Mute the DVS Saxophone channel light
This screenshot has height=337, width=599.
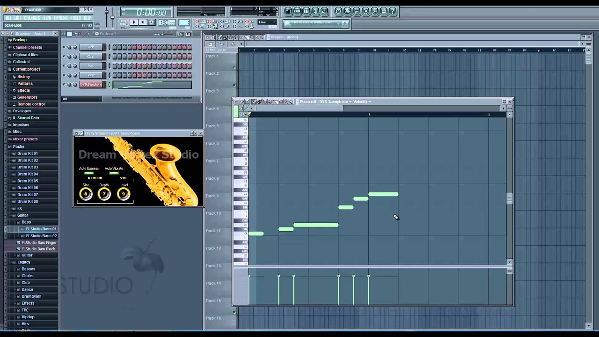(64, 84)
